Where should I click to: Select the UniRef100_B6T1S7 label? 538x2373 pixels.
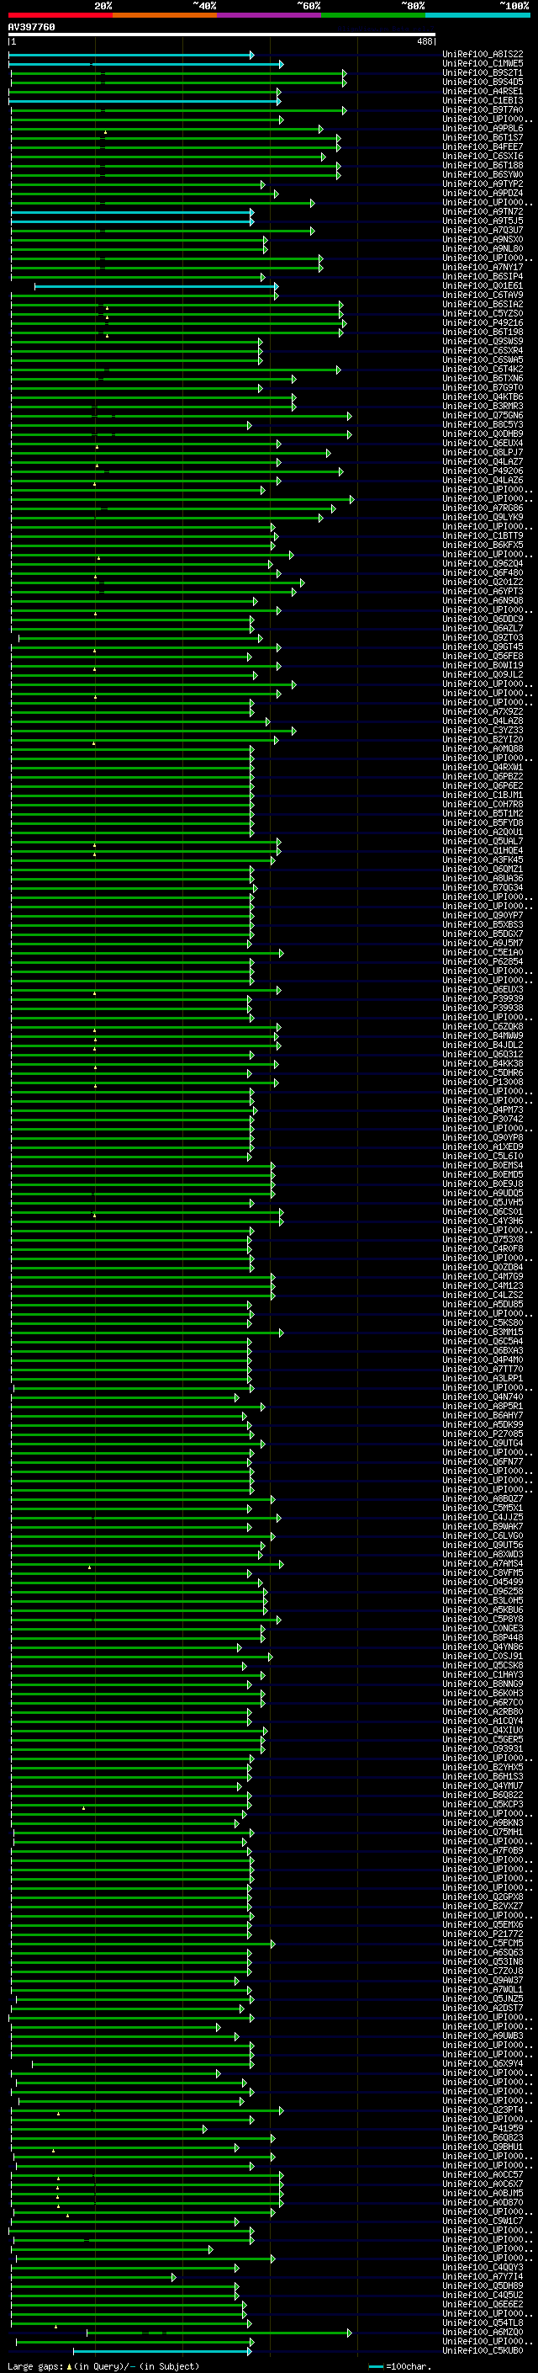[x=483, y=138]
